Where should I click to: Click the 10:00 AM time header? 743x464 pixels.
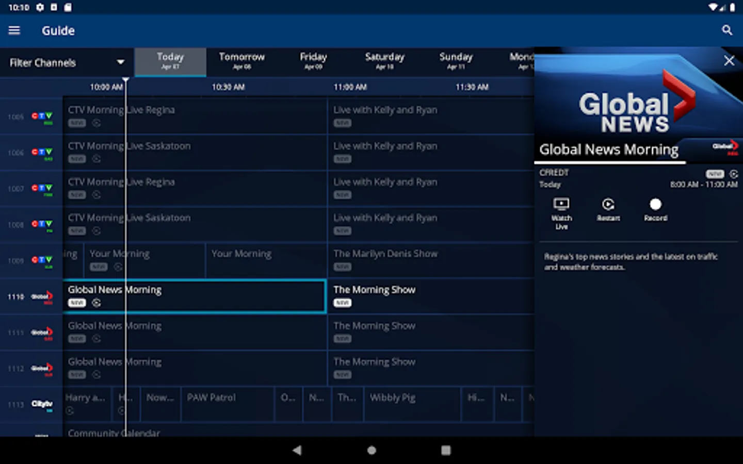pyautogui.click(x=106, y=87)
